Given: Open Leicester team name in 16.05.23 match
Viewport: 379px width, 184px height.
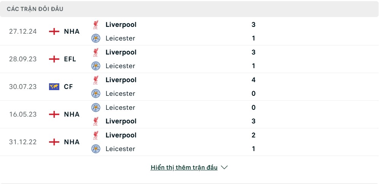Looking at the screenshot, I should click(x=120, y=108).
